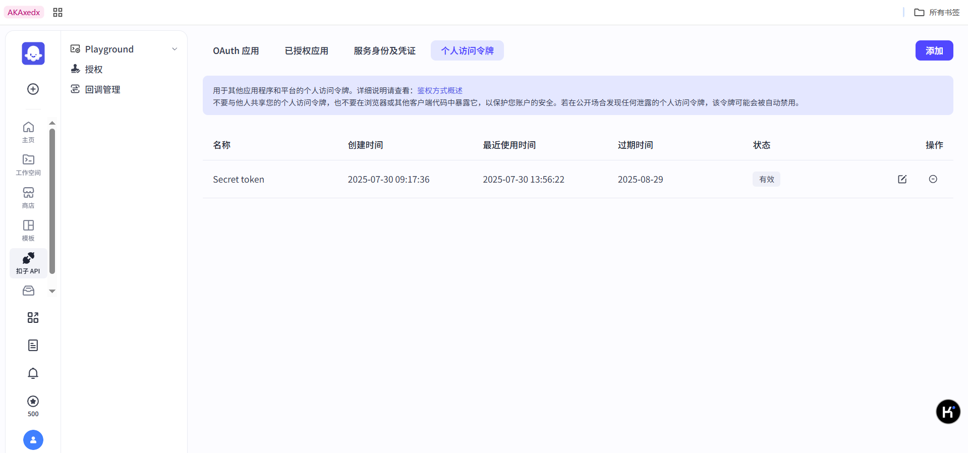Open the 主页 home icon
The height and width of the screenshot is (453, 968).
pyautogui.click(x=28, y=132)
